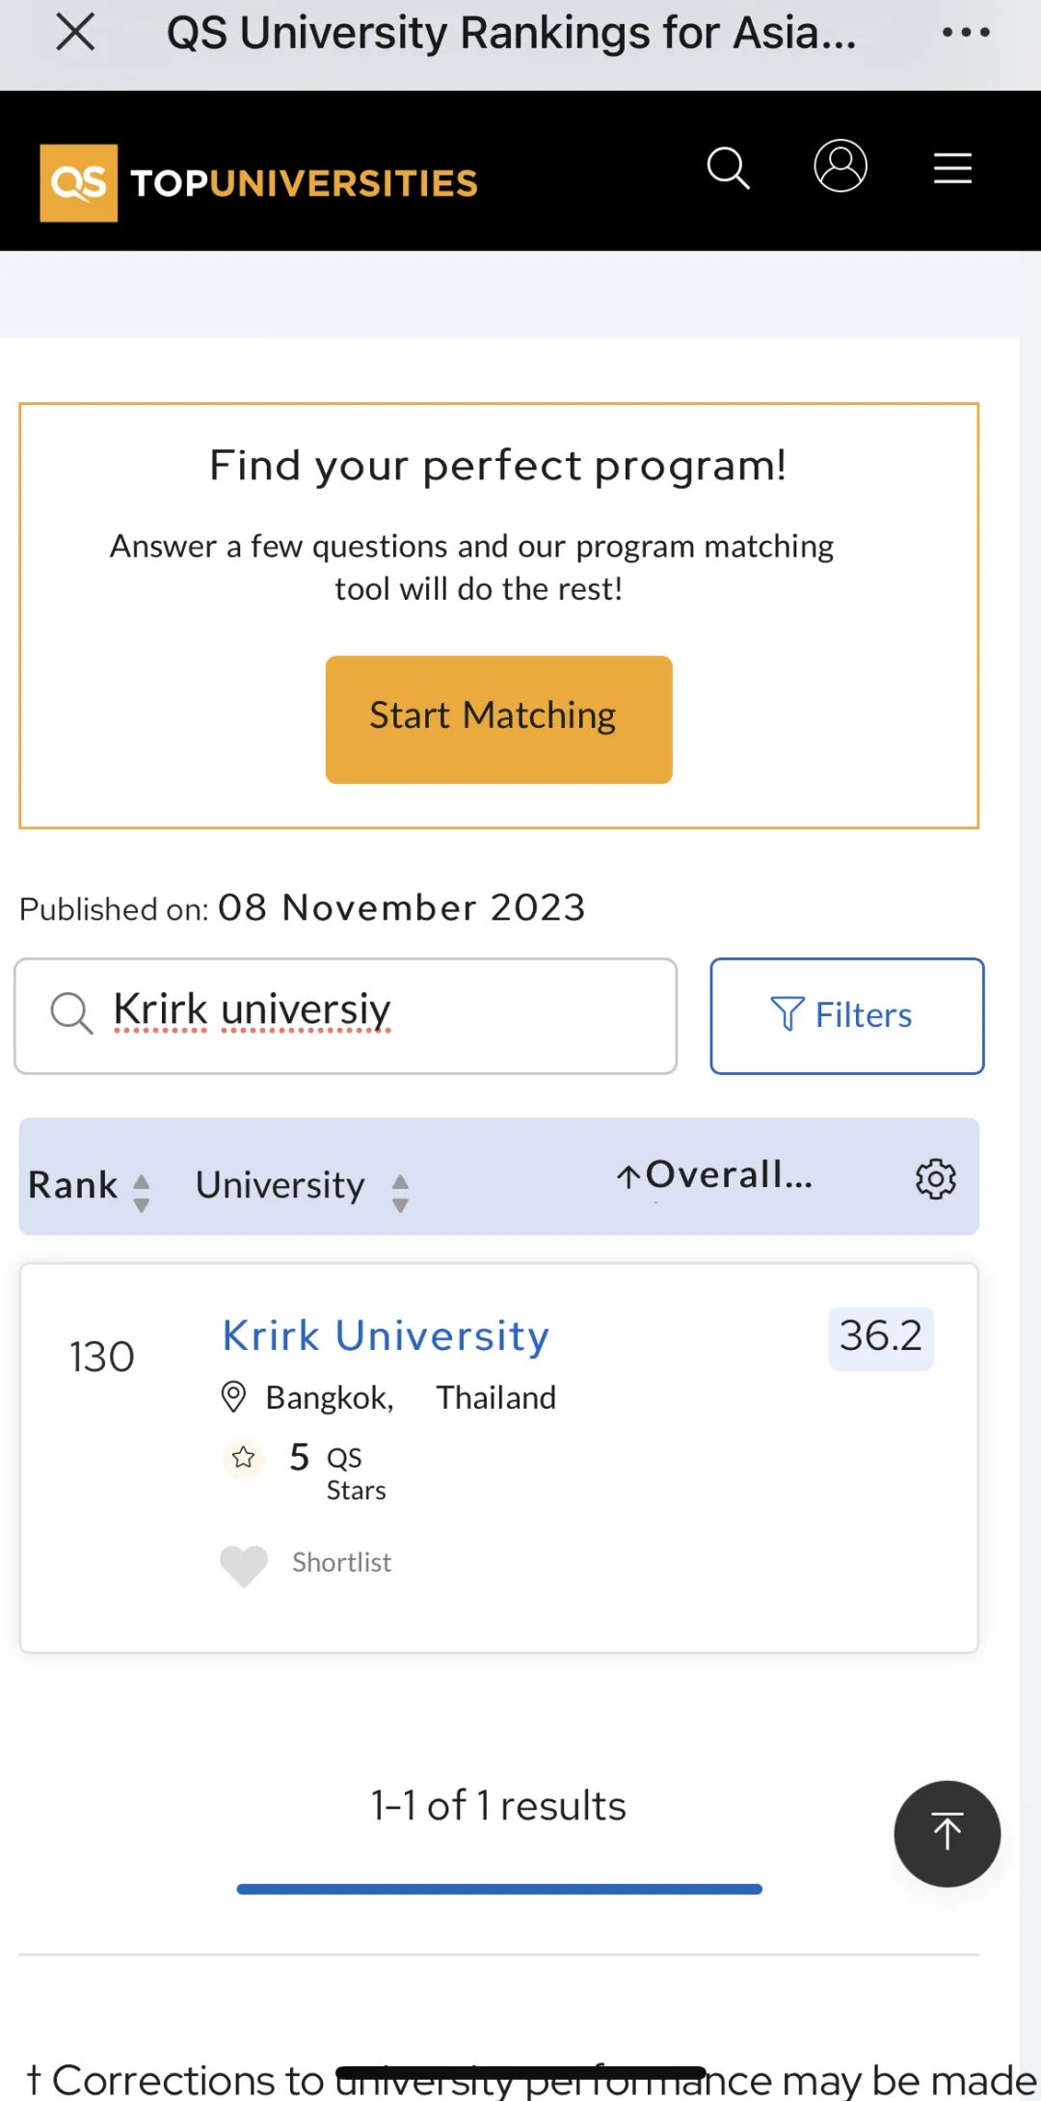Image resolution: width=1041 pixels, height=2101 pixels.
Task: Open the user profile account icon
Action: click(x=841, y=166)
